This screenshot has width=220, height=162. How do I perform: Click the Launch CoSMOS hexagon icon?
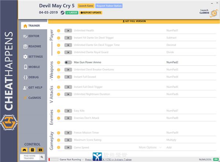coord(214,13)
